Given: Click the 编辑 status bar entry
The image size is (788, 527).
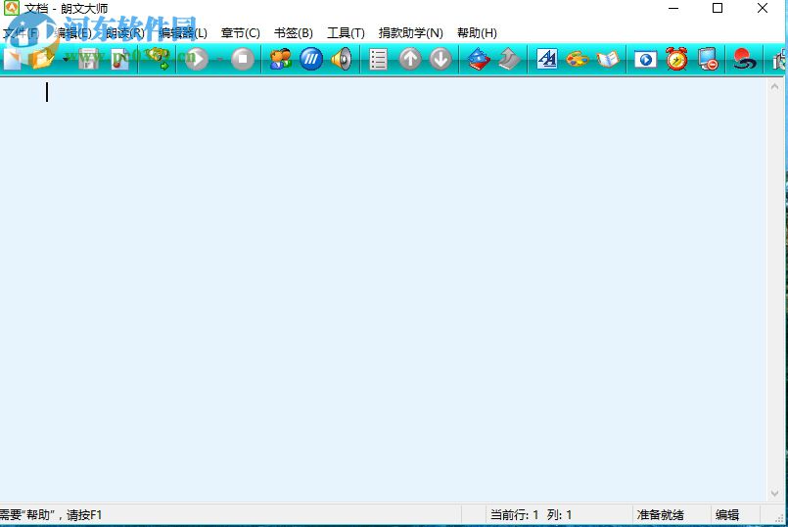Looking at the screenshot, I should click(727, 515).
